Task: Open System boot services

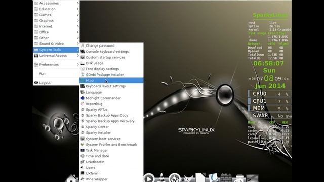Action: click(x=111, y=139)
